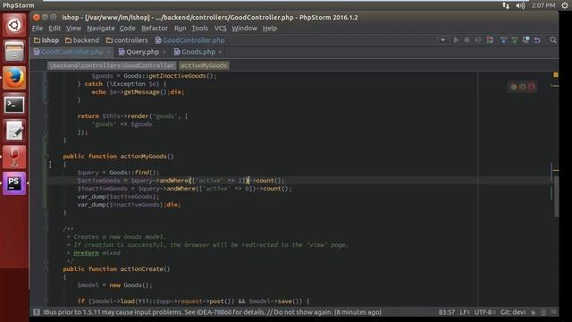This screenshot has height=322, width=572.
Task: Open the Tools menu
Action: [x=199, y=28]
